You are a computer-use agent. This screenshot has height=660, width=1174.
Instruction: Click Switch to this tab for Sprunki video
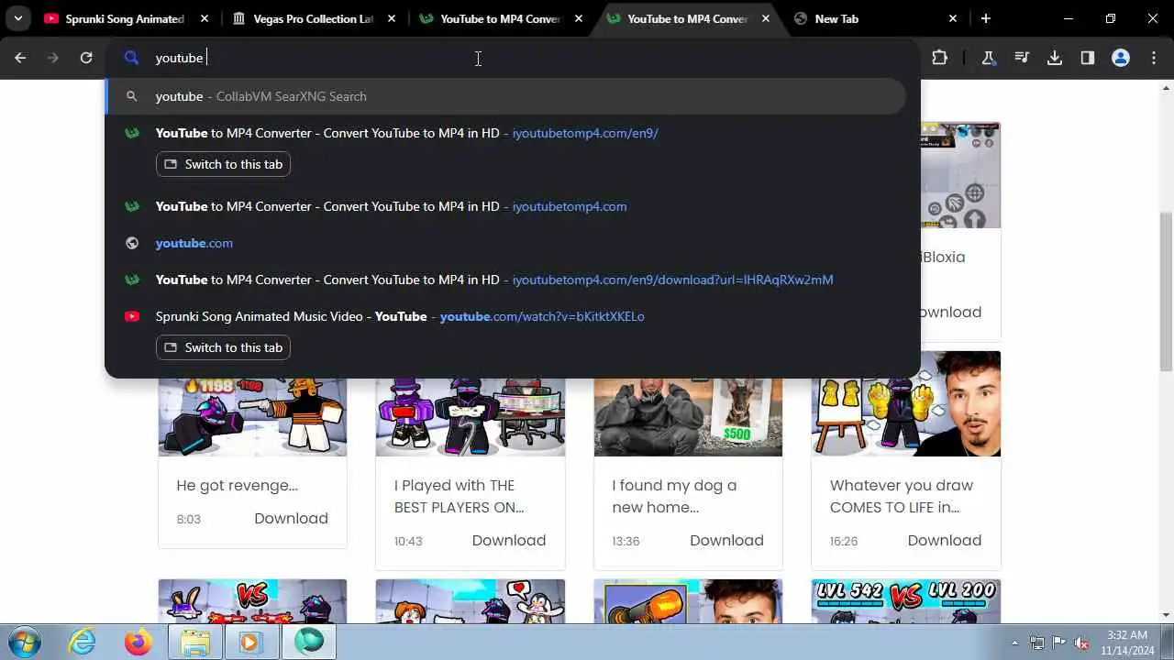click(223, 347)
